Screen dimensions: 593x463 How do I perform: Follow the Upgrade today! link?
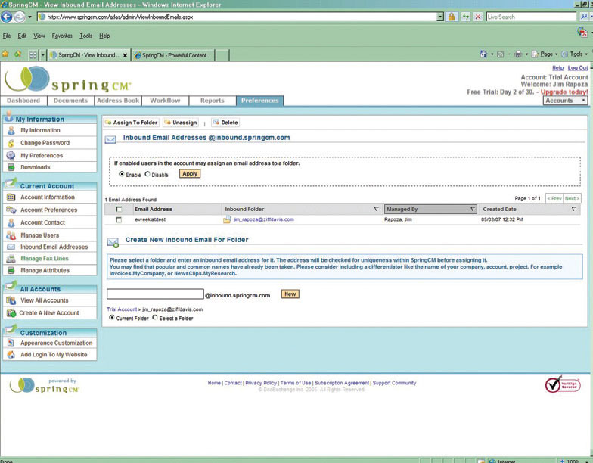(564, 92)
